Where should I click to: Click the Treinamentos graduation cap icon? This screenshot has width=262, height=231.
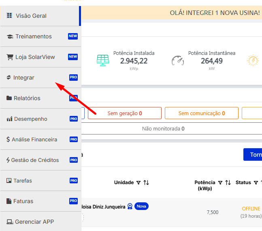[10, 36]
